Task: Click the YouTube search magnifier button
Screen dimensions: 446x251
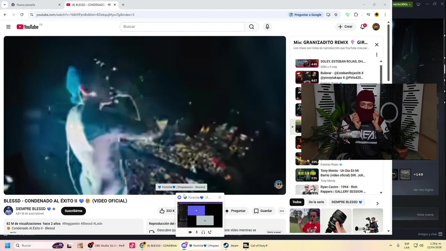Action: 252,27
